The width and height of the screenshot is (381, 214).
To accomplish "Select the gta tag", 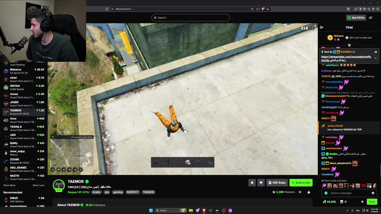I will click(107, 192).
